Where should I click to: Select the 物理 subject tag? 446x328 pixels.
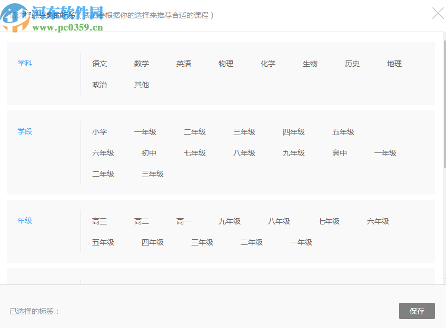225,64
